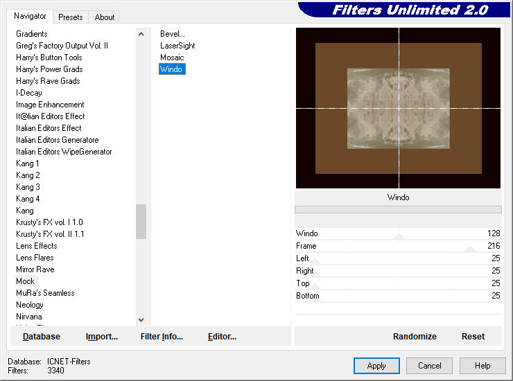Choose the Kang 3 filter category
The width and height of the screenshot is (513, 381).
(28, 187)
